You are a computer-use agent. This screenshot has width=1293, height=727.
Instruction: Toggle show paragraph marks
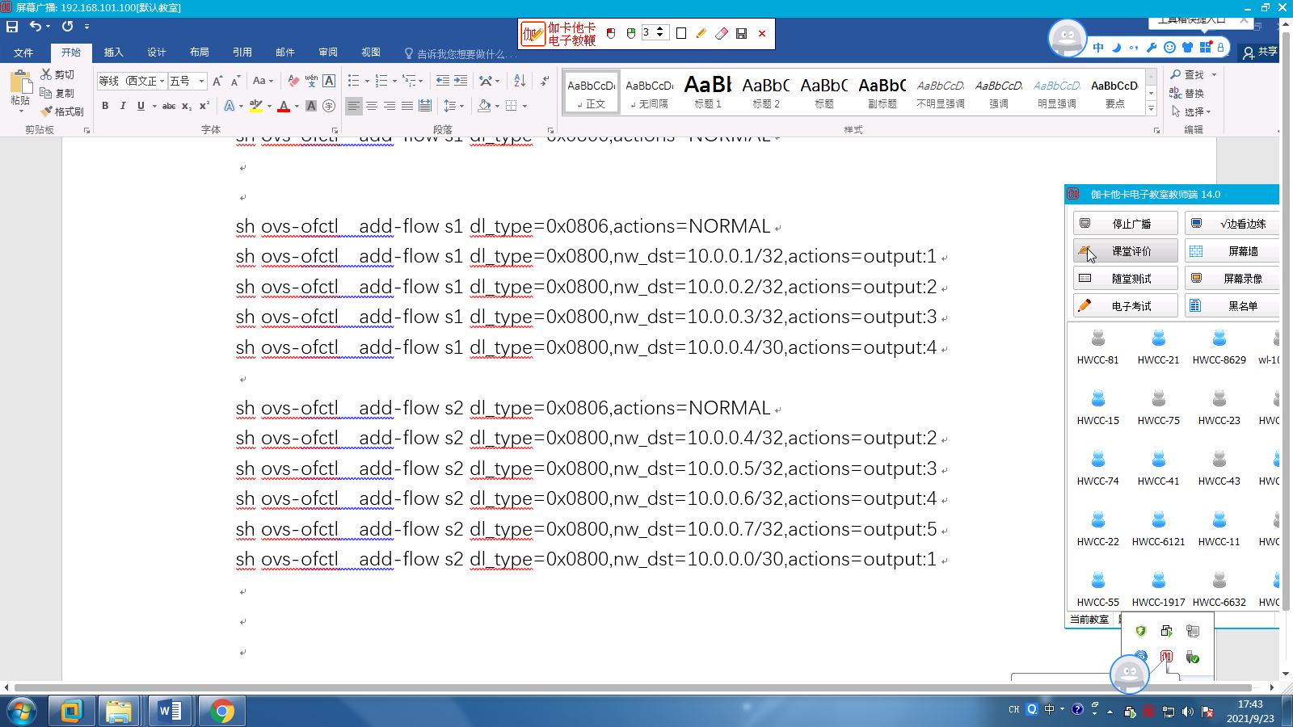[x=545, y=81]
